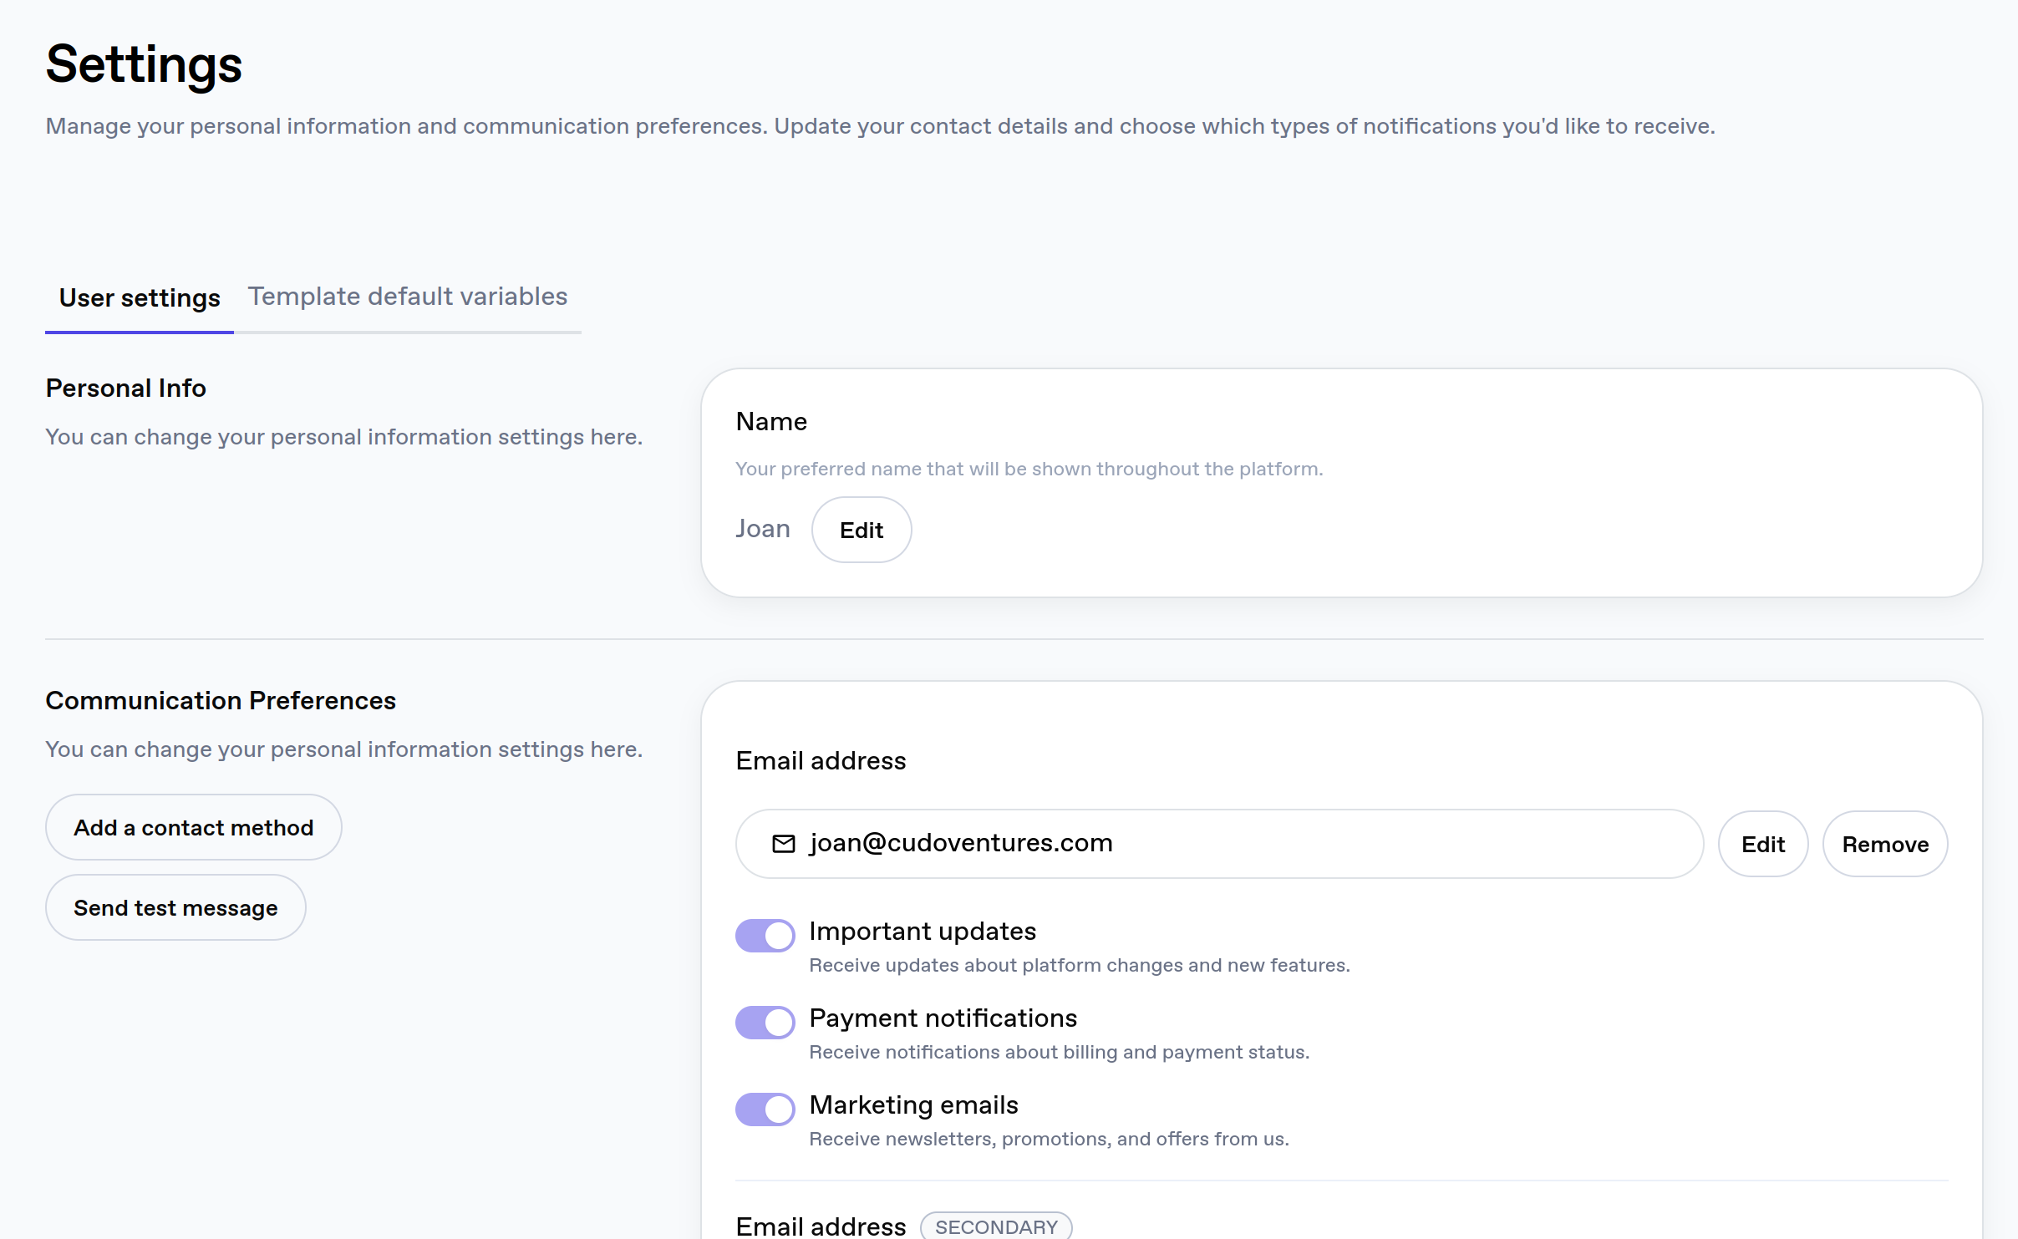This screenshot has height=1239, width=2018.
Task: Toggle Important updates by clicking its label
Action: click(922, 931)
